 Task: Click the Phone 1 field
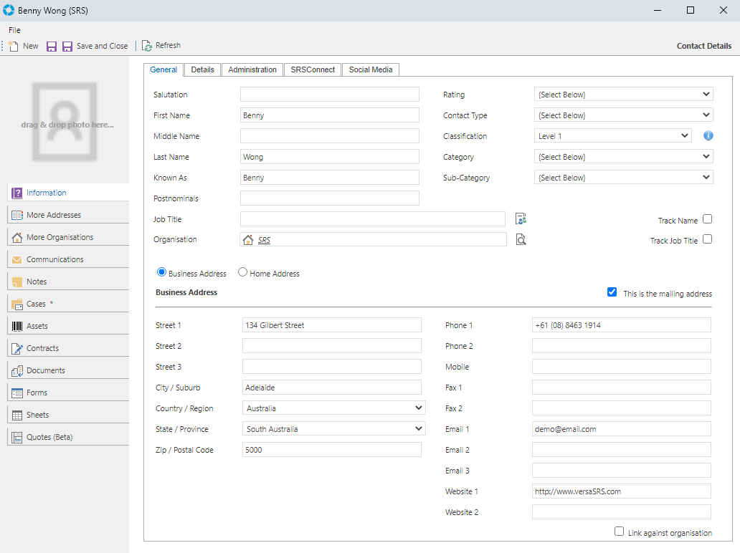click(622, 324)
